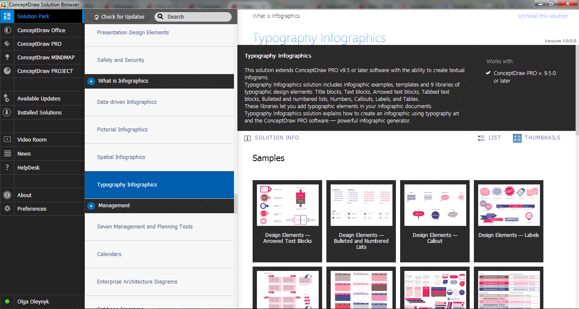Collapse the Management section

click(91, 206)
